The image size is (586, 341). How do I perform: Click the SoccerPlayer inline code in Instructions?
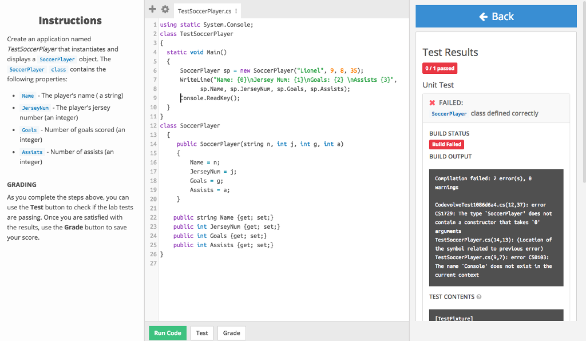pos(57,59)
